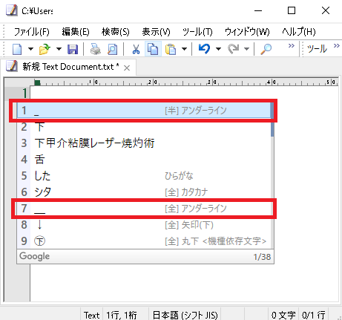
Task: Choose candidate 3 下甲介粘膜レーザー焼灼術
Action: [144, 143]
